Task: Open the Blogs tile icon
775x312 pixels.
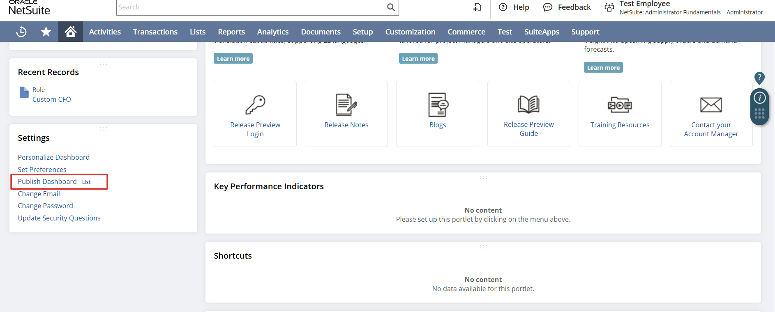Action: 438,105
